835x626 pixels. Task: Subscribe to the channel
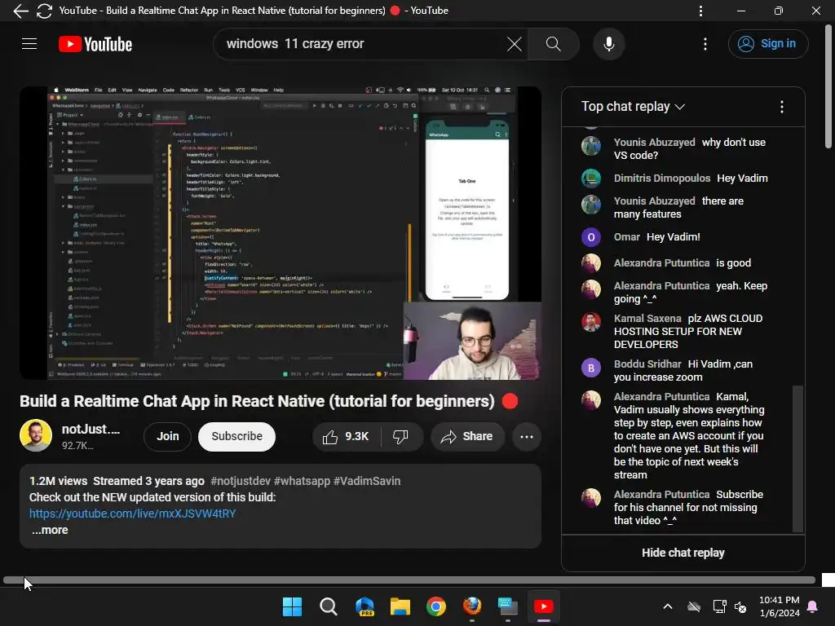(236, 437)
